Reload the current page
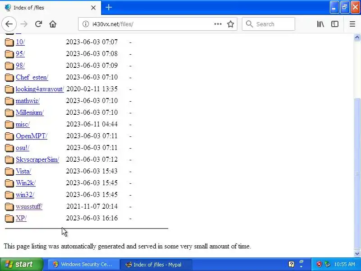This screenshot has height=271, width=361. point(38,24)
